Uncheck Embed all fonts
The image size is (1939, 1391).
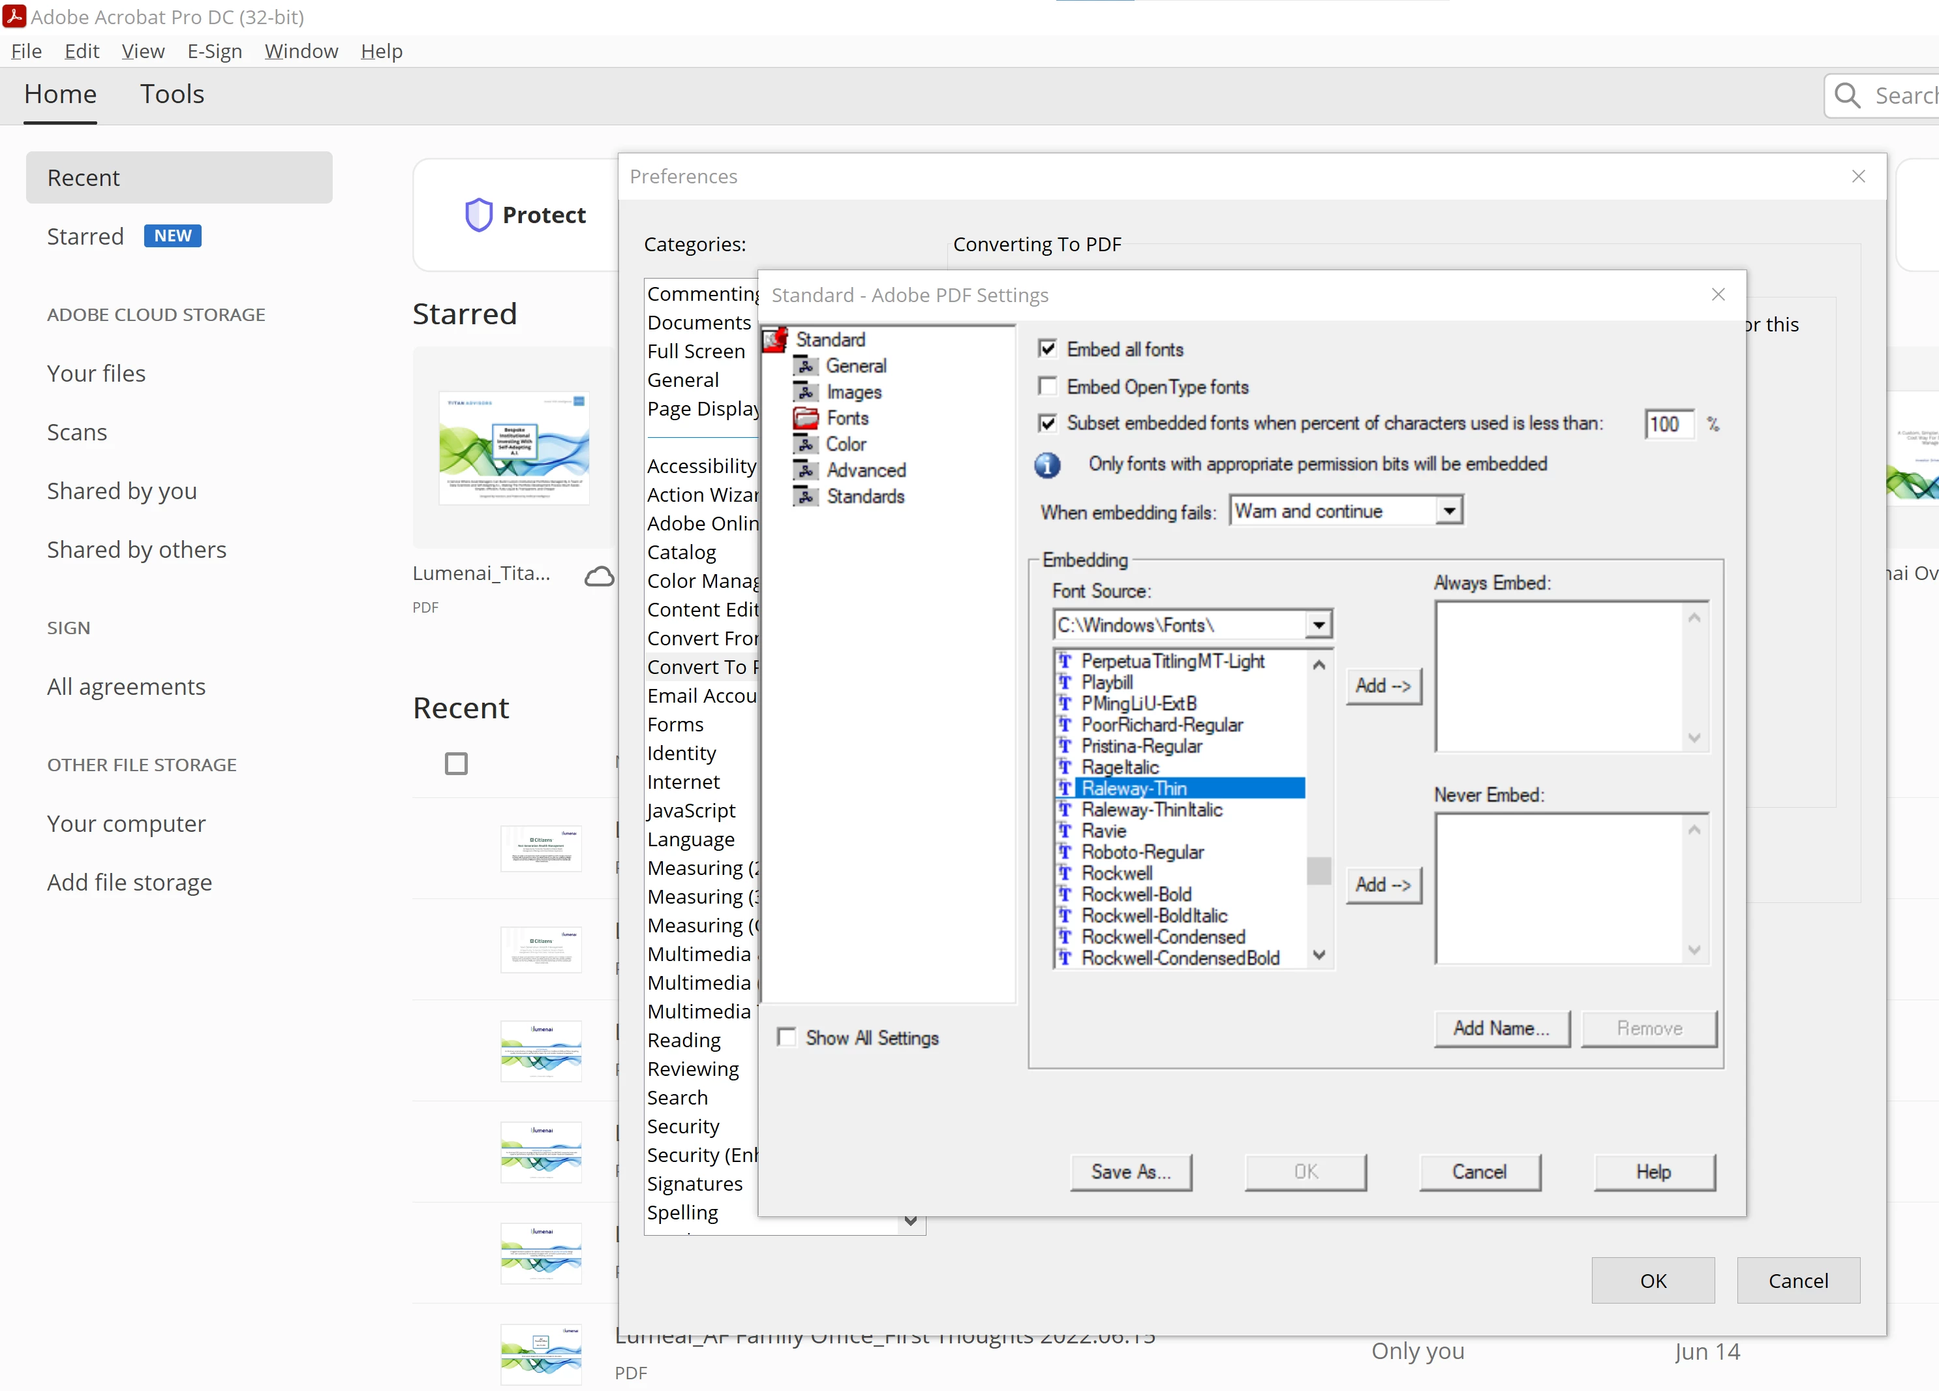tap(1047, 349)
